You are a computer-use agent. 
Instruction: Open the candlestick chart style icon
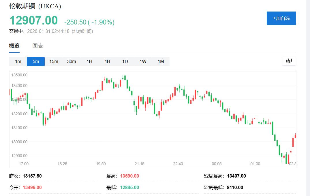pos(289,61)
